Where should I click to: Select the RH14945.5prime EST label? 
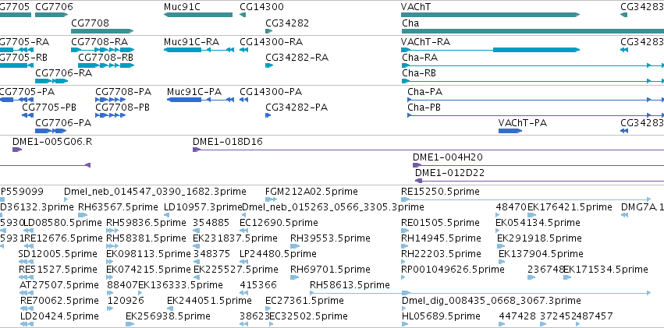click(x=441, y=238)
